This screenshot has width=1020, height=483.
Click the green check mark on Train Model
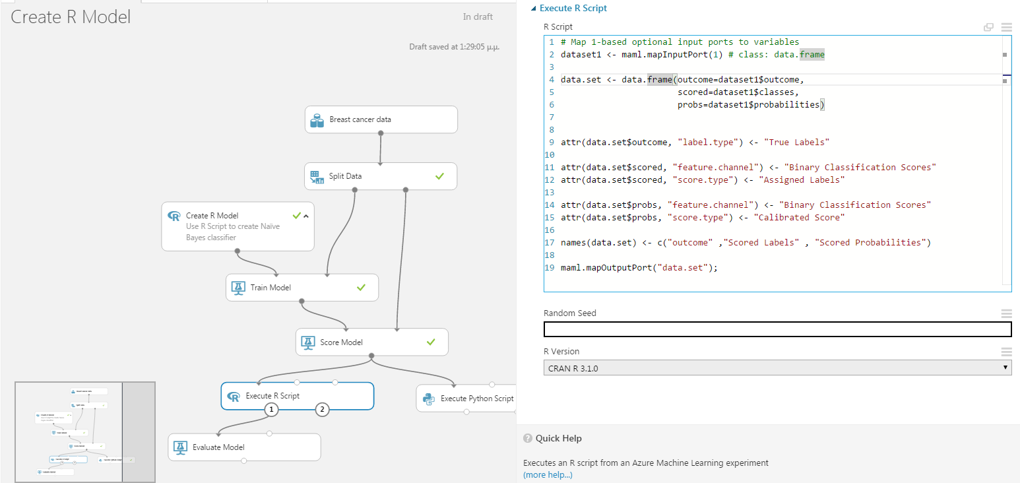click(x=361, y=287)
